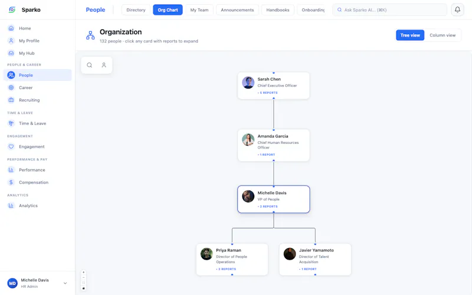This screenshot has height=295, width=472.
Task: Fit the org chart to view
Action: [x=84, y=283]
